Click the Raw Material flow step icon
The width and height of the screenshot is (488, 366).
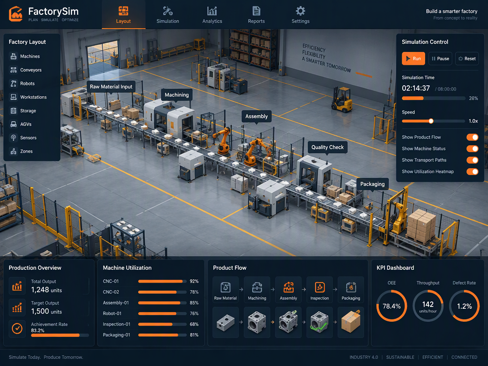click(225, 287)
